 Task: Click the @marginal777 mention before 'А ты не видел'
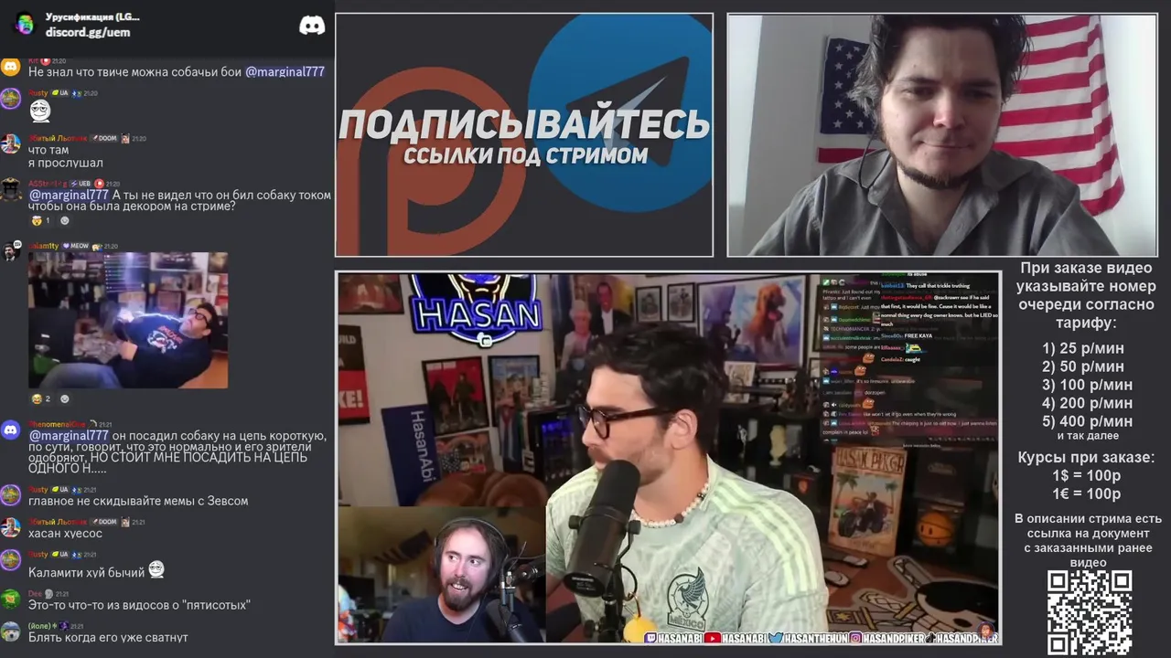pos(69,195)
